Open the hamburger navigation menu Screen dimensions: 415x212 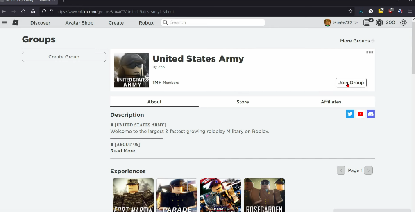click(x=4, y=22)
